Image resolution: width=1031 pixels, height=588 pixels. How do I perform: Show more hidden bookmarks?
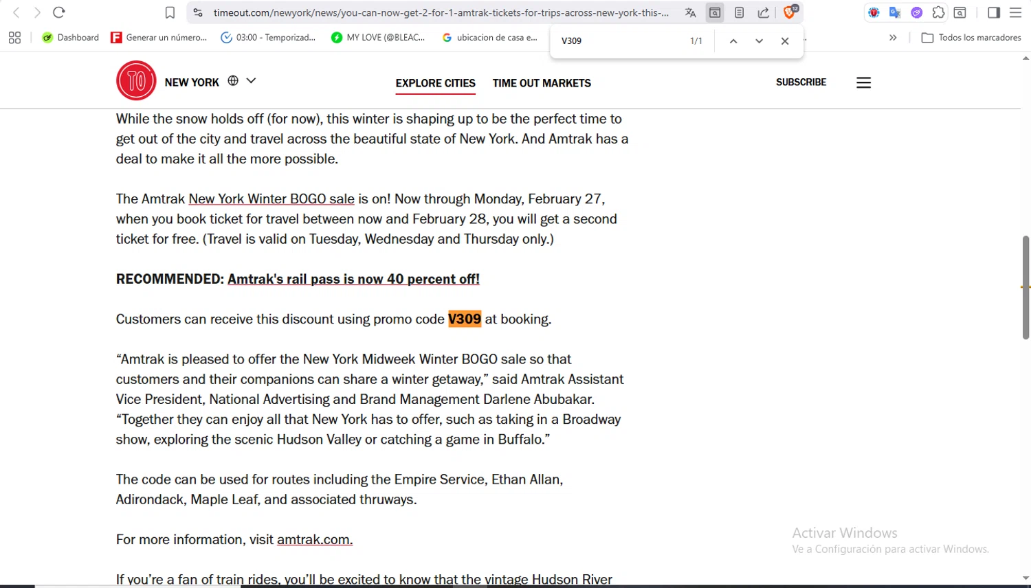893,38
